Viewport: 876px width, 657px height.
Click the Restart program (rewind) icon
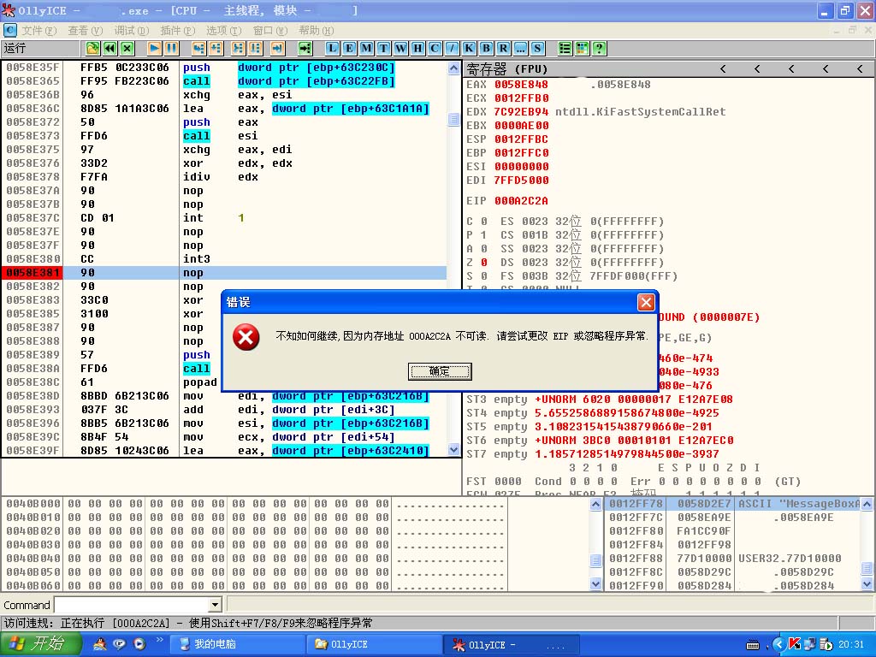(x=110, y=49)
